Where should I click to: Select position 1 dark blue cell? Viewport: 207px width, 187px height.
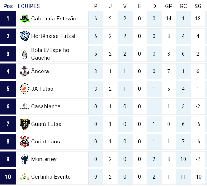click(x=8, y=19)
